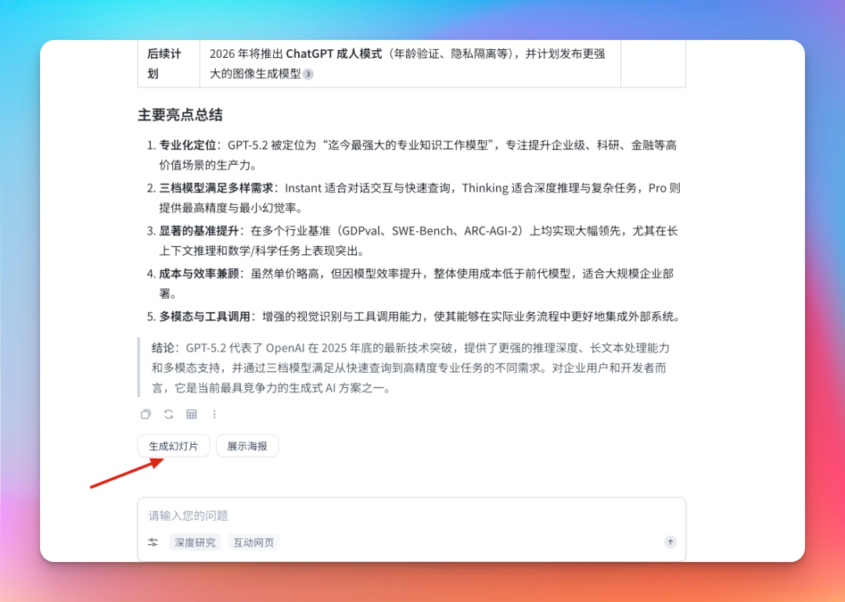Toggle the 互动网页 mode chip
The image size is (845, 602).
(x=253, y=543)
